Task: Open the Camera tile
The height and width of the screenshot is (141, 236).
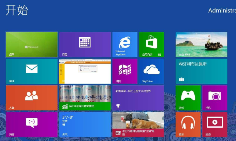Action: pos(215,98)
